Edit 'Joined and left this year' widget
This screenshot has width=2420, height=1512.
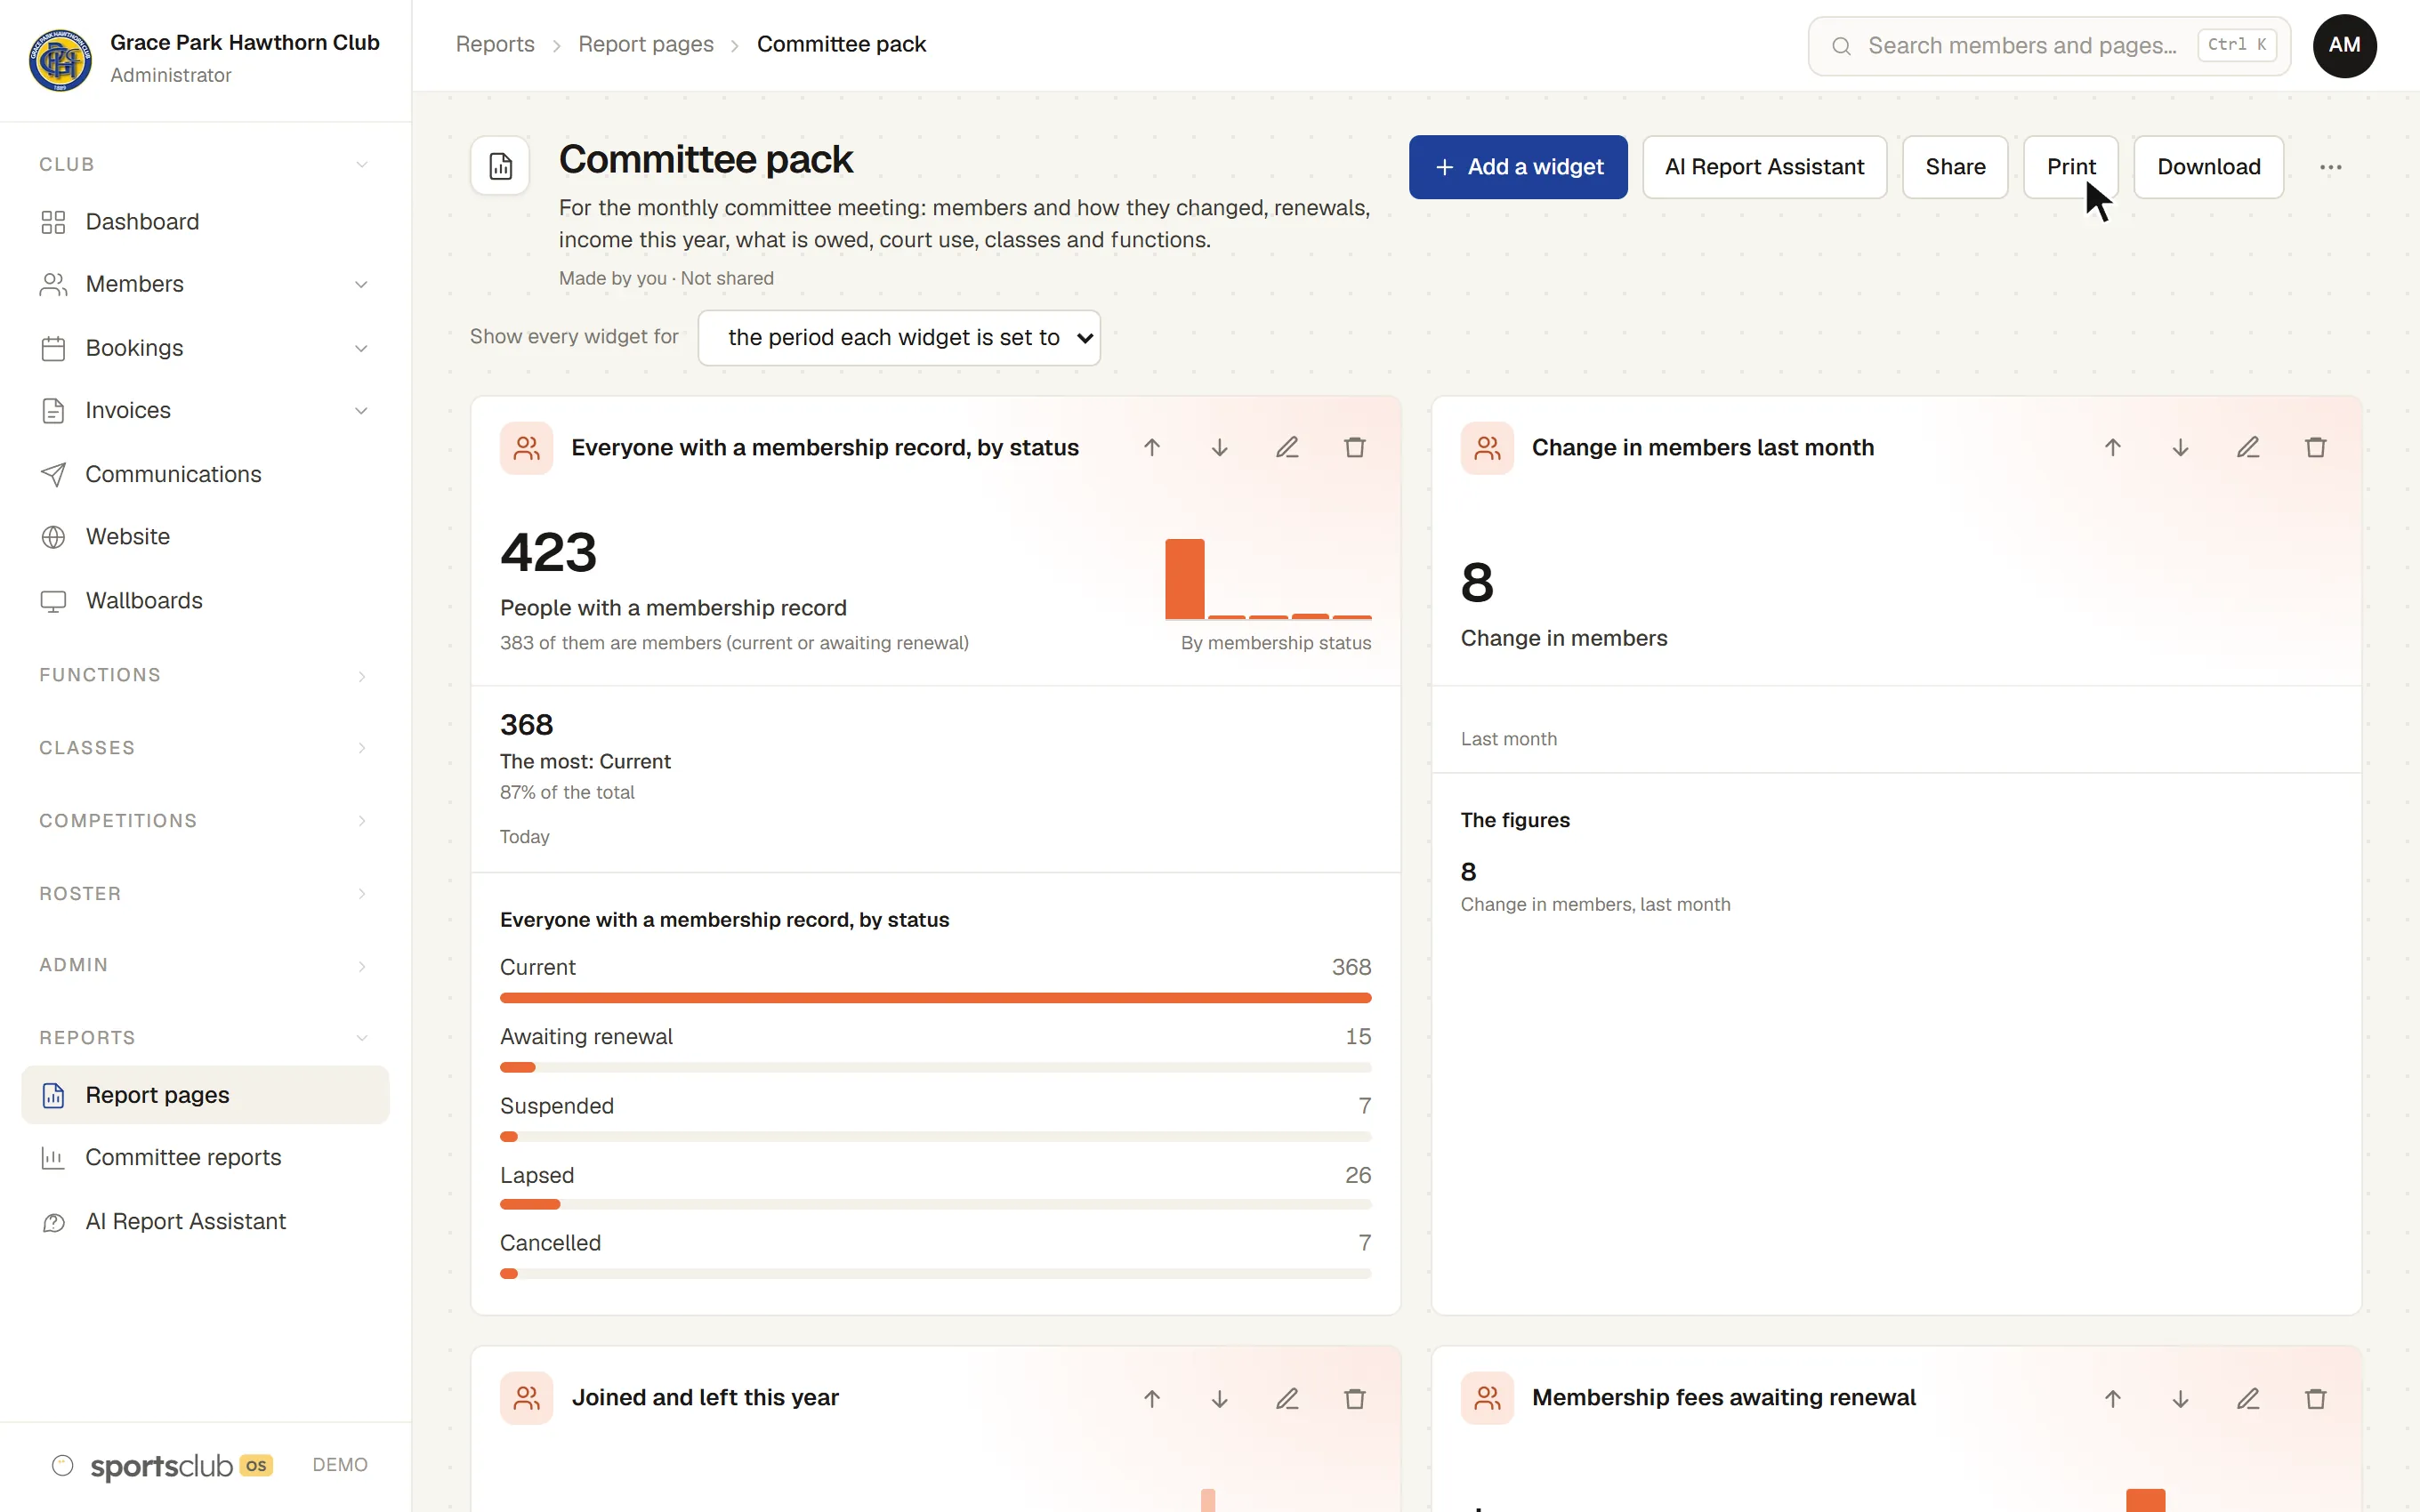(x=1287, y=1398)
